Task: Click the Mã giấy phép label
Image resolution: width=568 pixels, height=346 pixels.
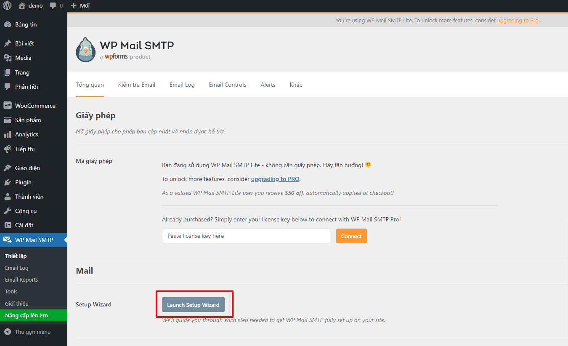Action: [94, 161]
